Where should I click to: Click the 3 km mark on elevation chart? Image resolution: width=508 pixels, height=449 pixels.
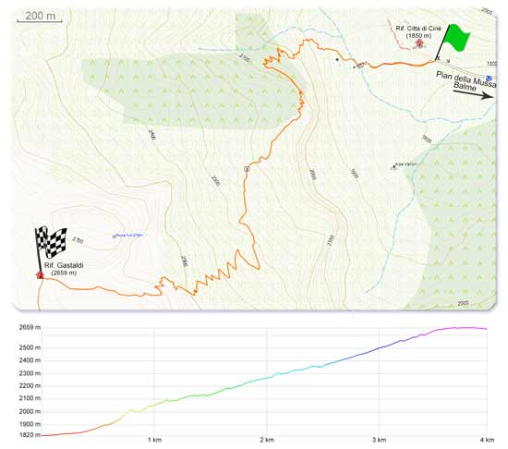point(379,440)
